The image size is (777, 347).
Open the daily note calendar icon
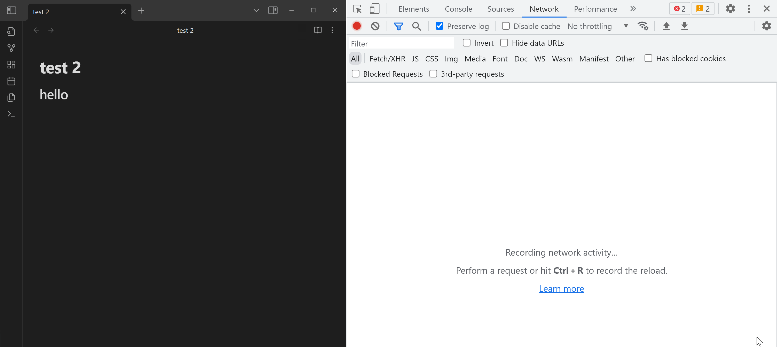tap(11, 81)
